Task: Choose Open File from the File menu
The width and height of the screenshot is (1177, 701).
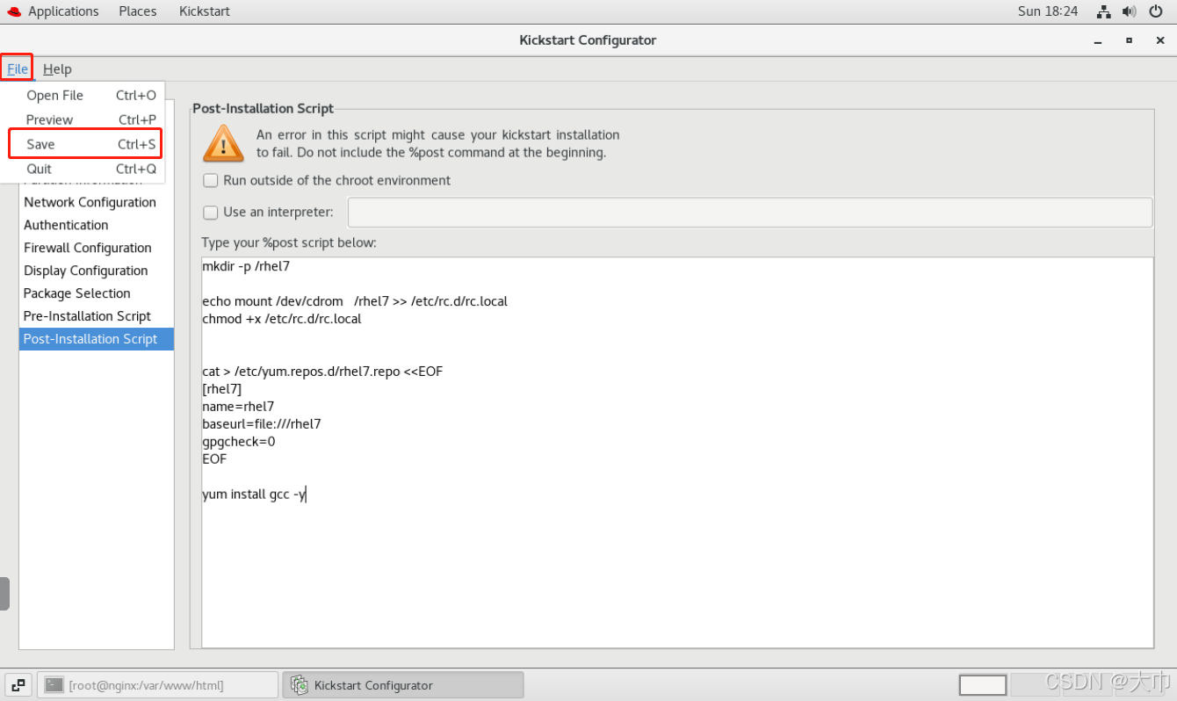Action: point(83,95)
